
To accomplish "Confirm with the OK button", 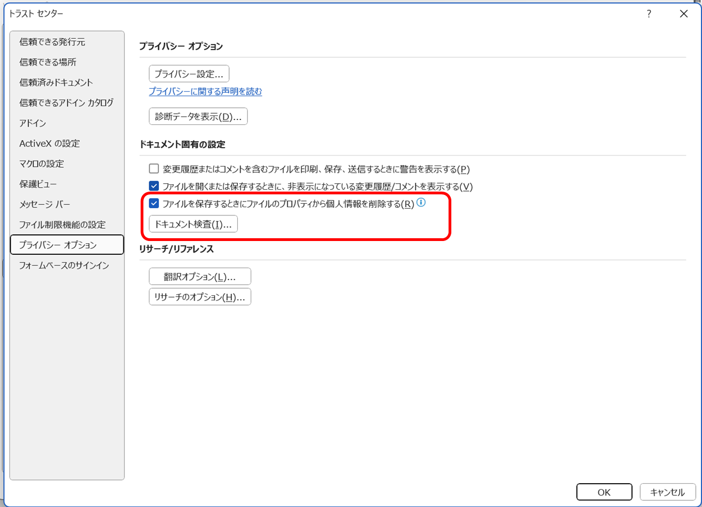I will click(604, 492).
